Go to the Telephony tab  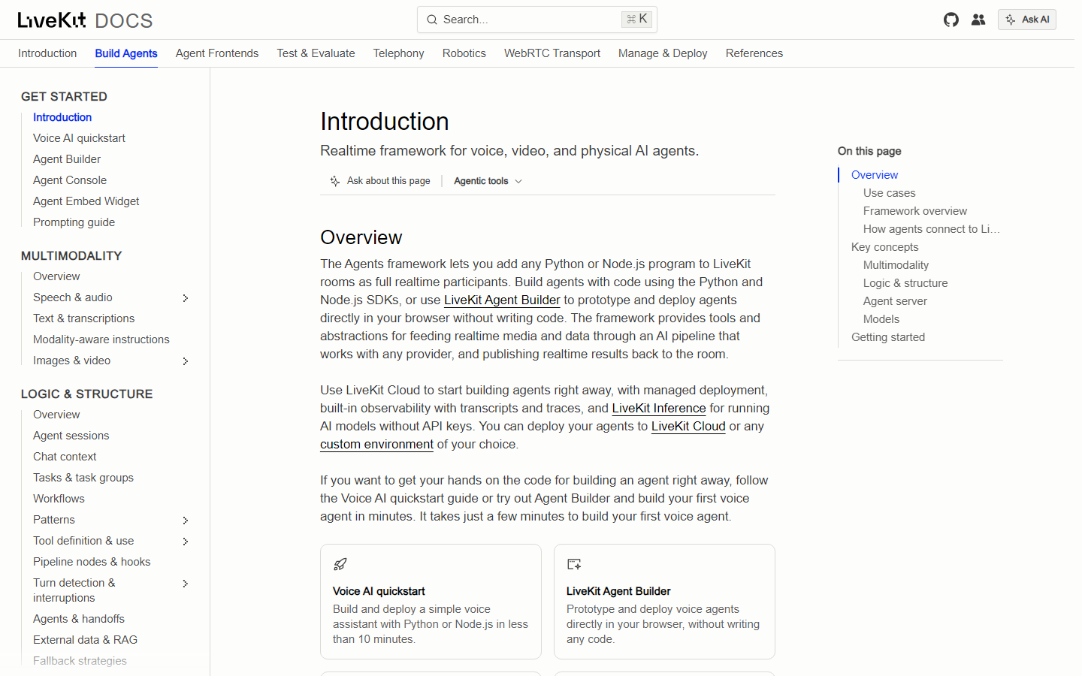pos(399,53)
